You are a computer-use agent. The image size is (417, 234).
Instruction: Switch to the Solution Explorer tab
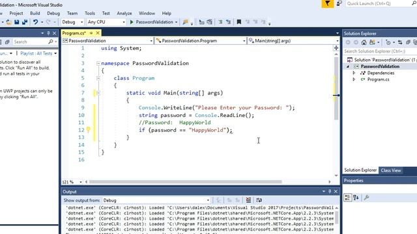pos(360,170)
